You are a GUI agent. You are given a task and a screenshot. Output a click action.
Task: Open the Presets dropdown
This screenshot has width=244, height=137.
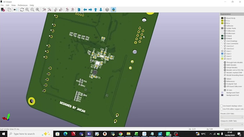click(232, 117)
